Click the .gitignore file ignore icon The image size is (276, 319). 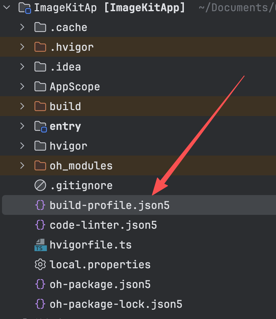pos(40,185)
